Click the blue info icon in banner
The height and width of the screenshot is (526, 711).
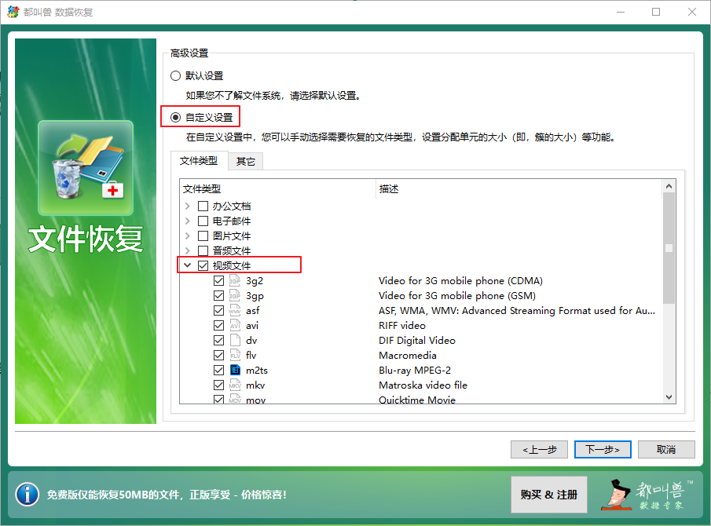pos(27,495)
